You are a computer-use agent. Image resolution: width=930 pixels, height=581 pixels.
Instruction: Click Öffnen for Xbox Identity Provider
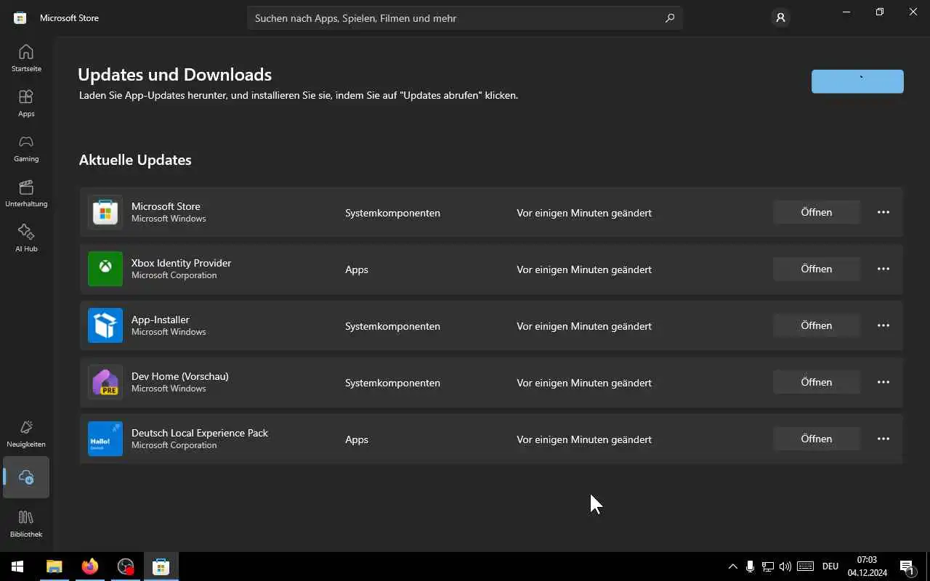point(817,269)
